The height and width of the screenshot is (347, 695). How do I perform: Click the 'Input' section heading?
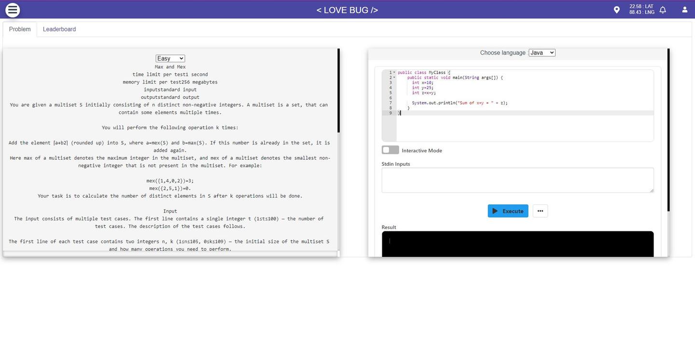tap(170, 211)
